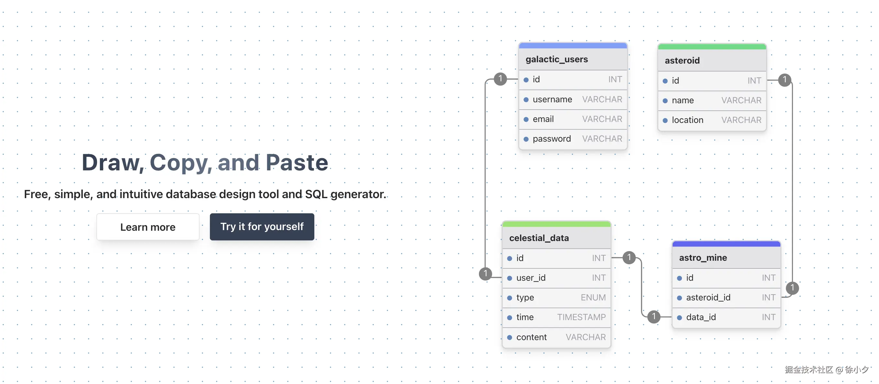Click the Try it for yourself button
879x384 pixels.
tap(262, 227)
